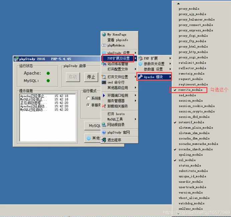Click the phpStudy 官网 help icon
This screenshot has height=217, width=231.
tap(104, 132)
